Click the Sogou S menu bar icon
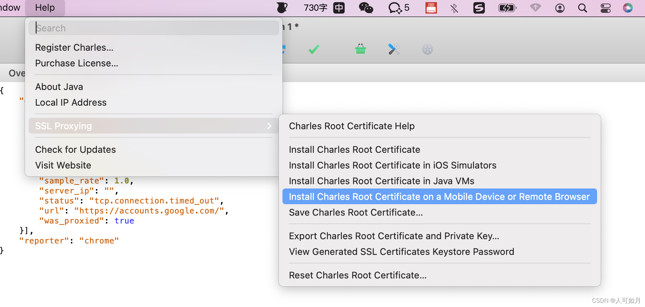 tap(479, 8)
